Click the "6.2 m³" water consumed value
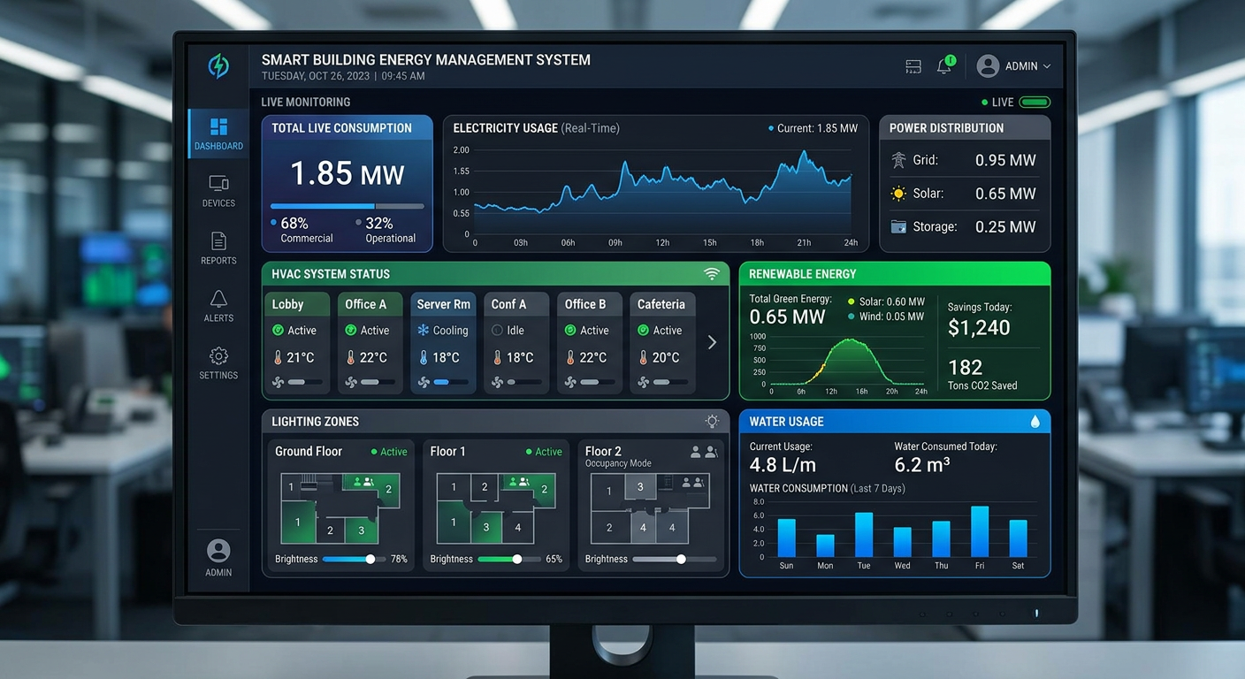This screenshot has width=1245, height=679. pos(921,465)
